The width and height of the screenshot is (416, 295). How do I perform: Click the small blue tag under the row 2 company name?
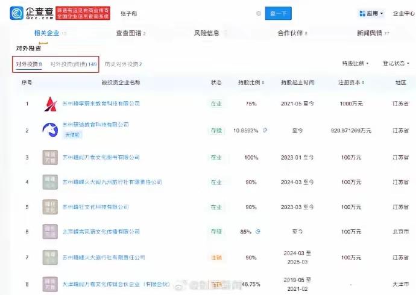pyautogui.click(x=72, y=135)
